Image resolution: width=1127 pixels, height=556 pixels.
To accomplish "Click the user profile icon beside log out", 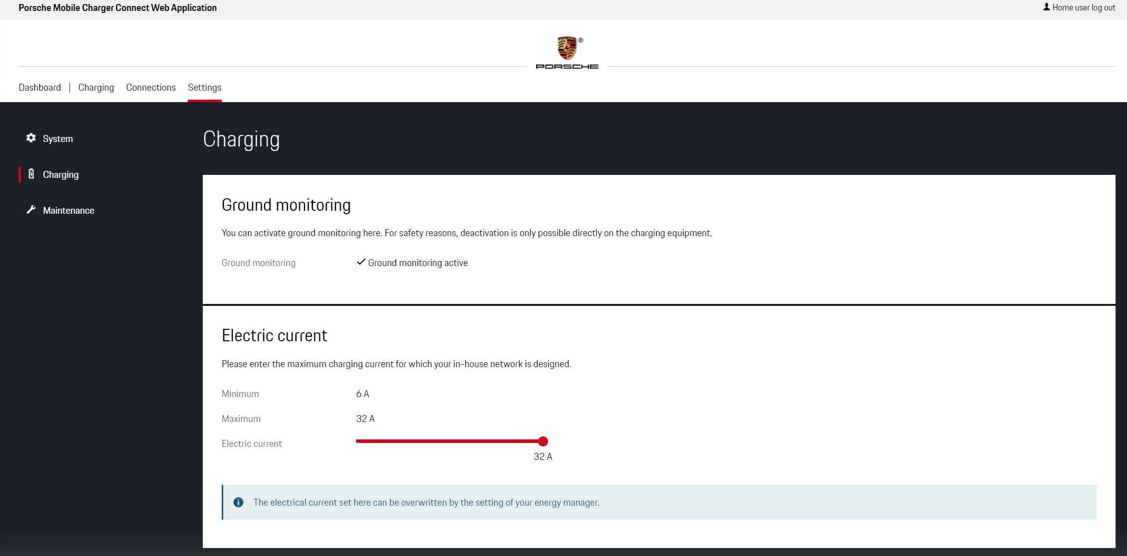I will click(x=1046, y=7).
